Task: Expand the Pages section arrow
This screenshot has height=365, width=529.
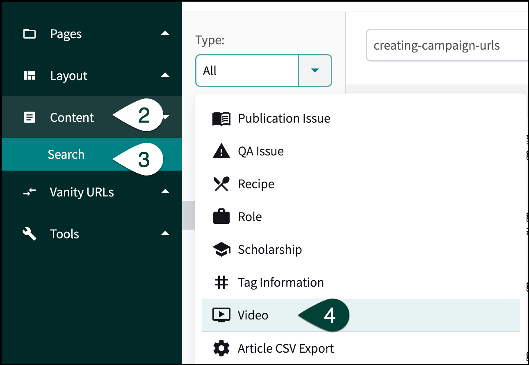Action: tap(165, 34)
